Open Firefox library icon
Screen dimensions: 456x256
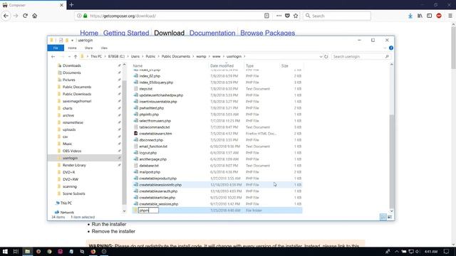[420, 16]
